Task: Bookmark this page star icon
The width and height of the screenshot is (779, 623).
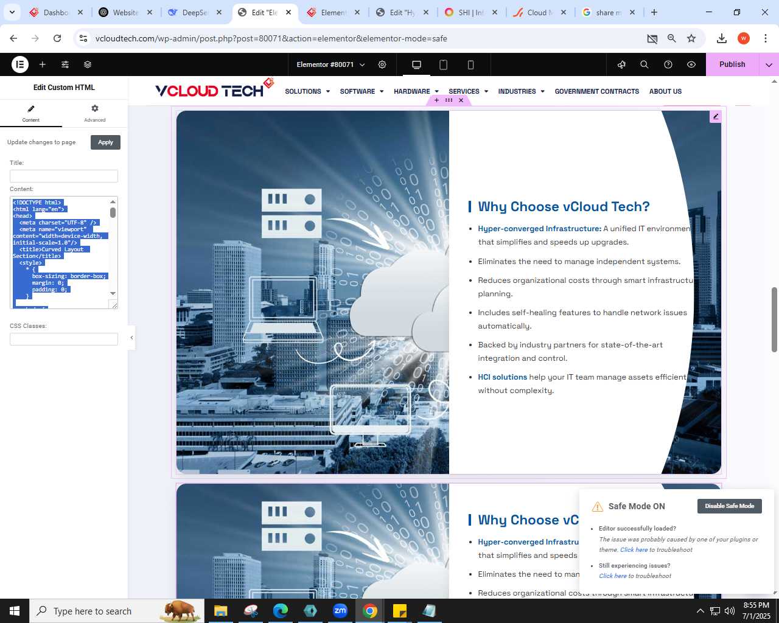Action: click(x=691, y=38)
